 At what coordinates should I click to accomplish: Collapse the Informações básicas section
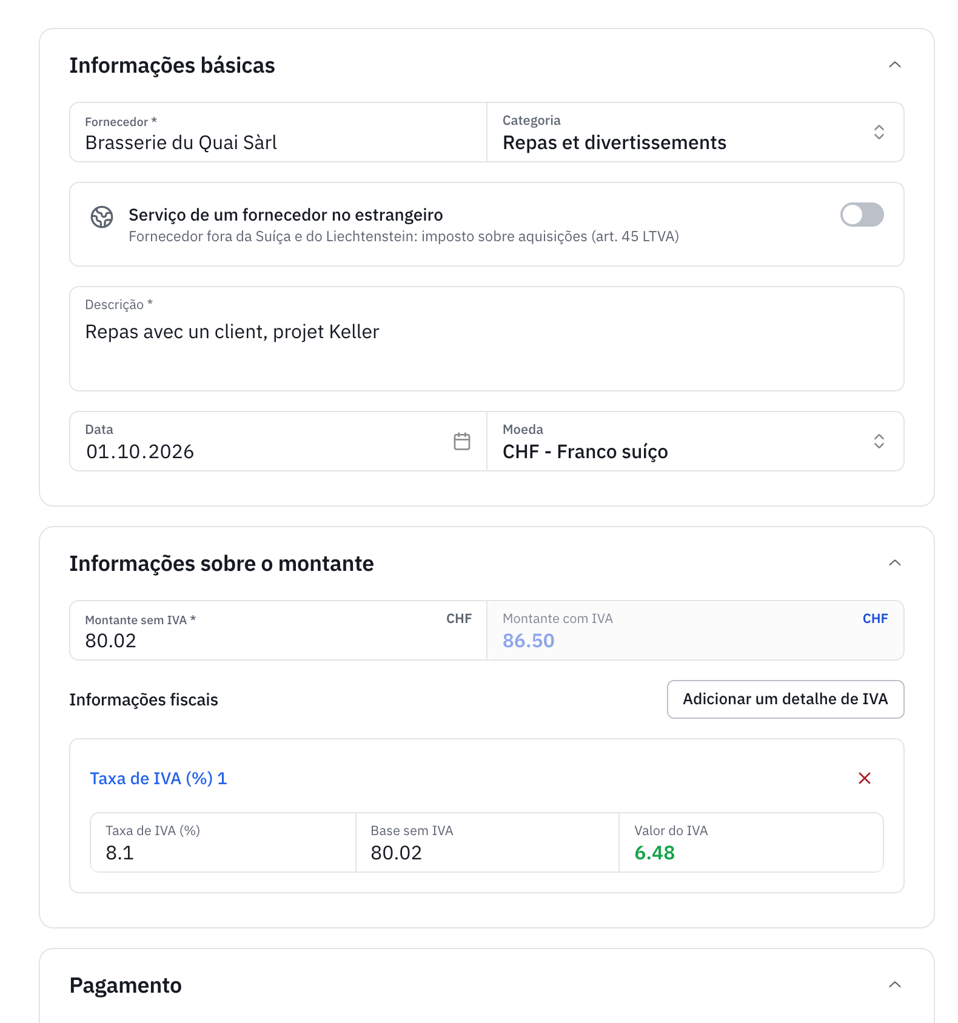(895, 65)
